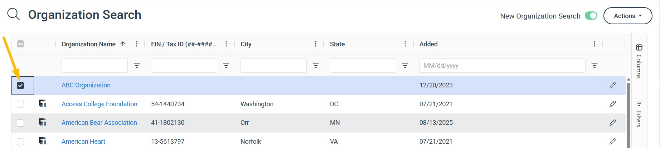This screenshot has height=148, width=660.
Task: Open the filter icon for City column
Action: pos(316,66)
